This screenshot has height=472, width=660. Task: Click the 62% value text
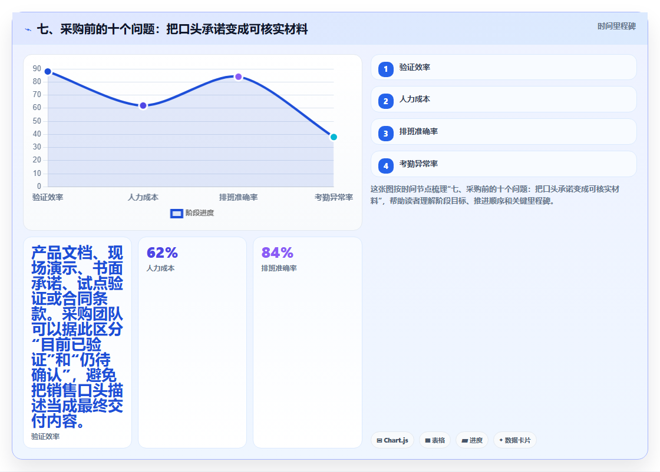coord(162,252)
